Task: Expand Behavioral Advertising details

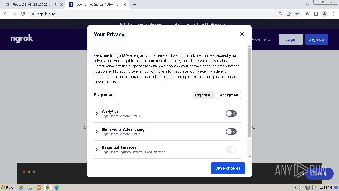Action: [x=97, y=132]
